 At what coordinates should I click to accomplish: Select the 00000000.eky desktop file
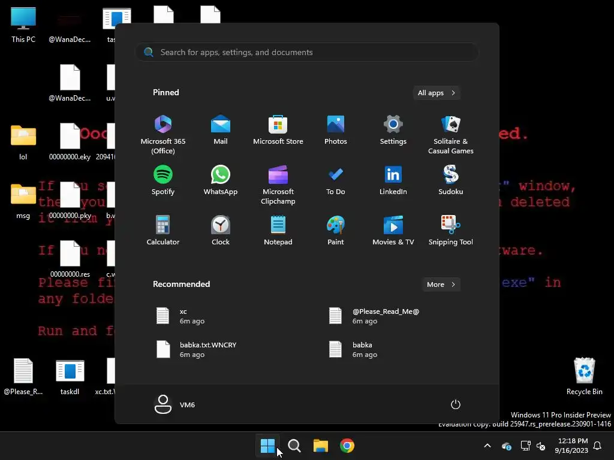pyautogui.click(x=70, y=143)
